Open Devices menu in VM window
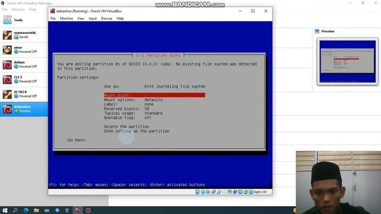The width and height of the screenshot is (381, 214). 107,18
